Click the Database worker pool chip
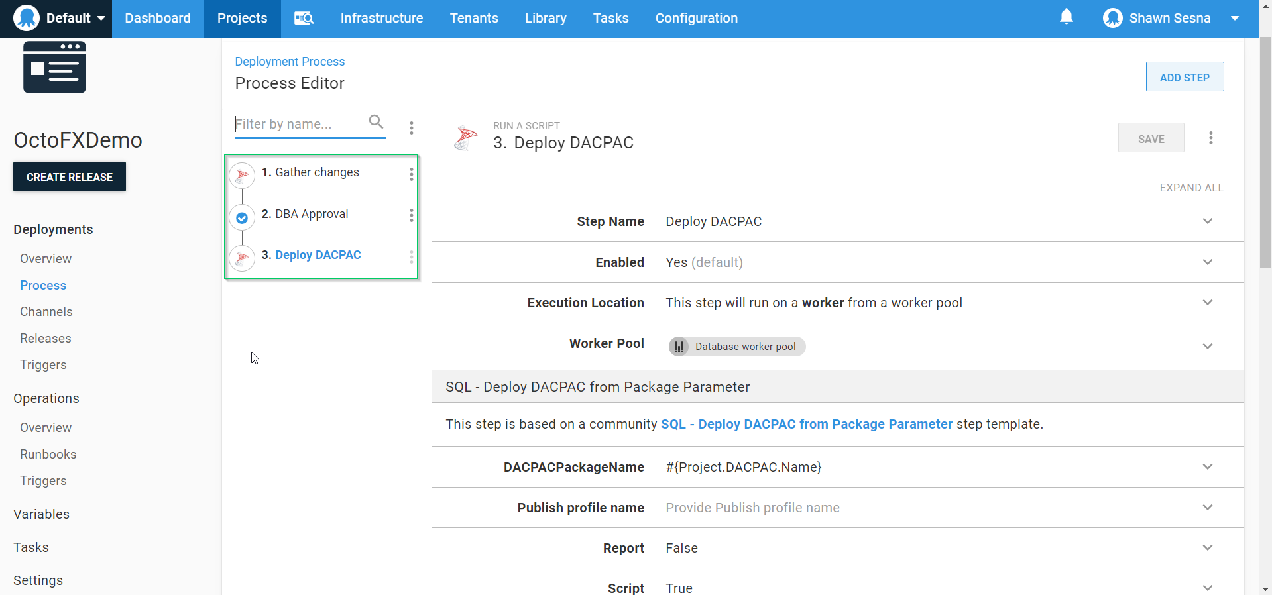Image resolution: width=1272 pixels, height=595 pixels. click(736, 347)
